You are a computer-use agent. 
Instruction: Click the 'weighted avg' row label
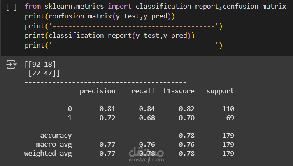click(x=48, y=154)
